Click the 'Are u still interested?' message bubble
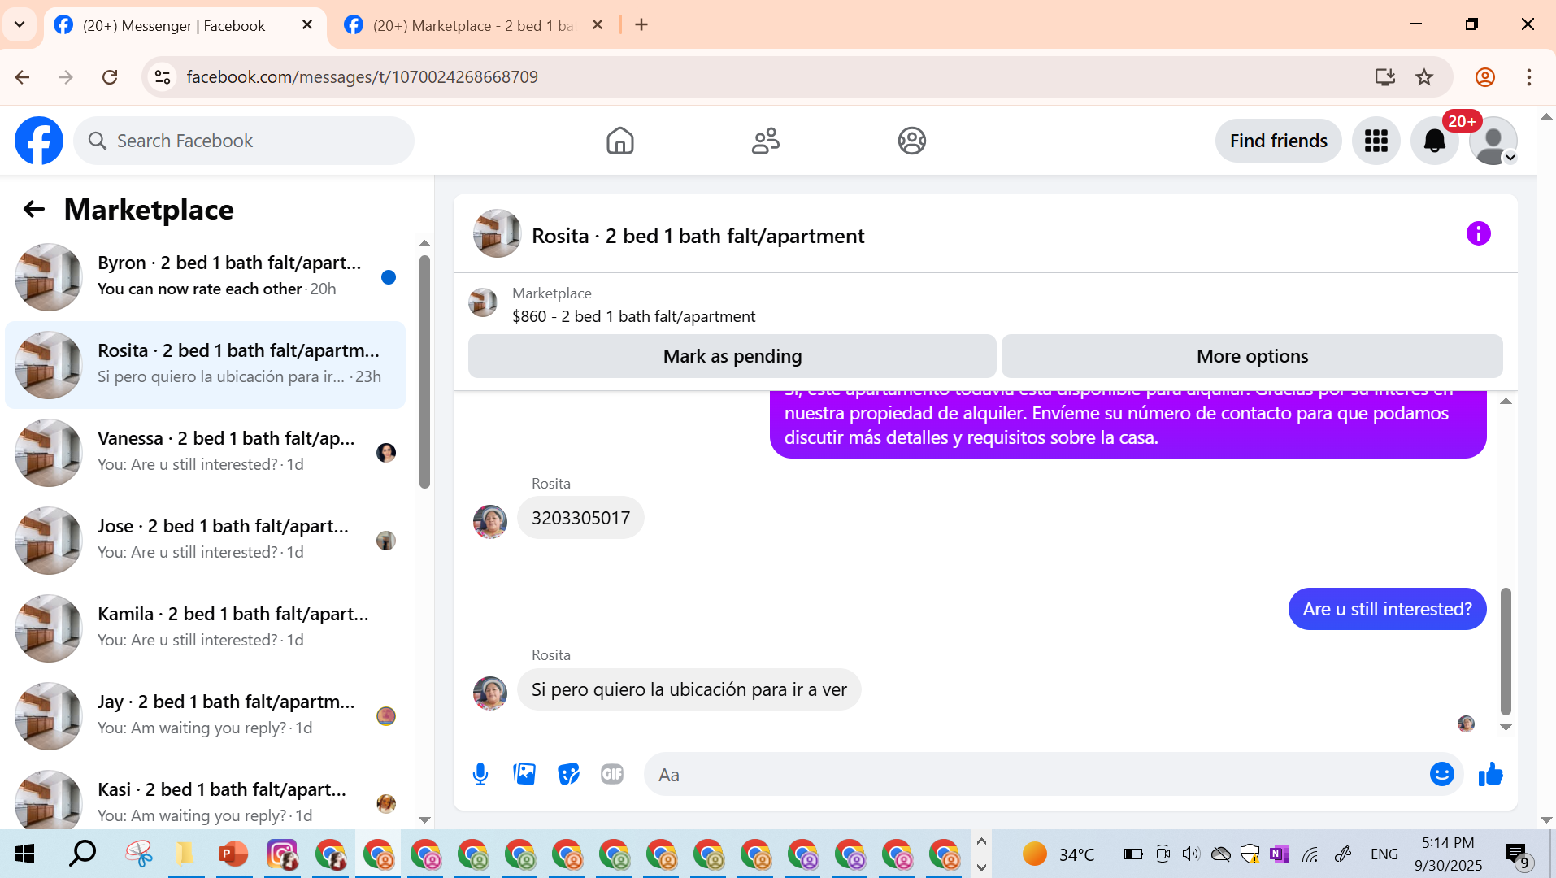 [1387, 609]
